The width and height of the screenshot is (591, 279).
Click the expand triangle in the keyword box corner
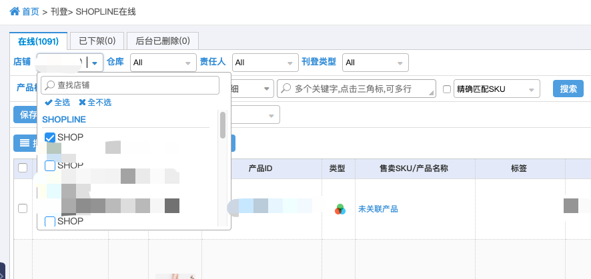click(x=432, y=93)
